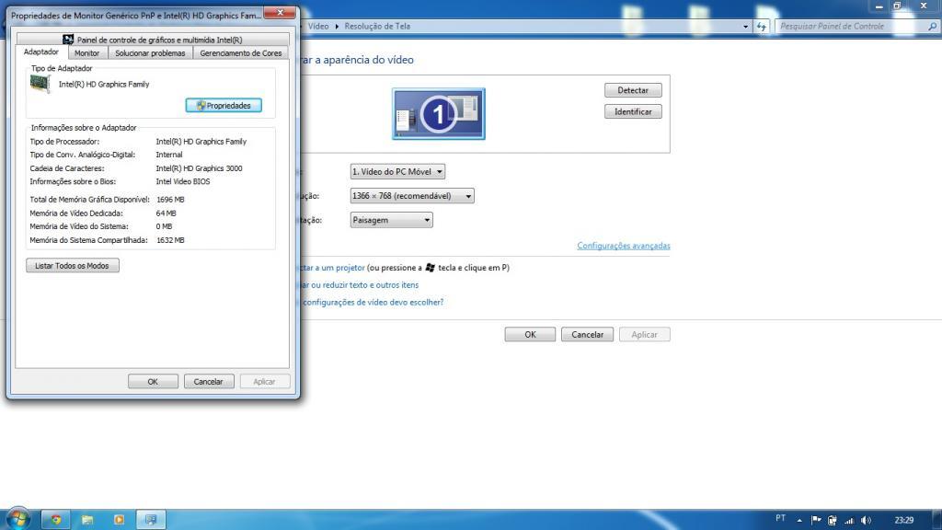Switch to the Monitor tab

tap(87, 53)
